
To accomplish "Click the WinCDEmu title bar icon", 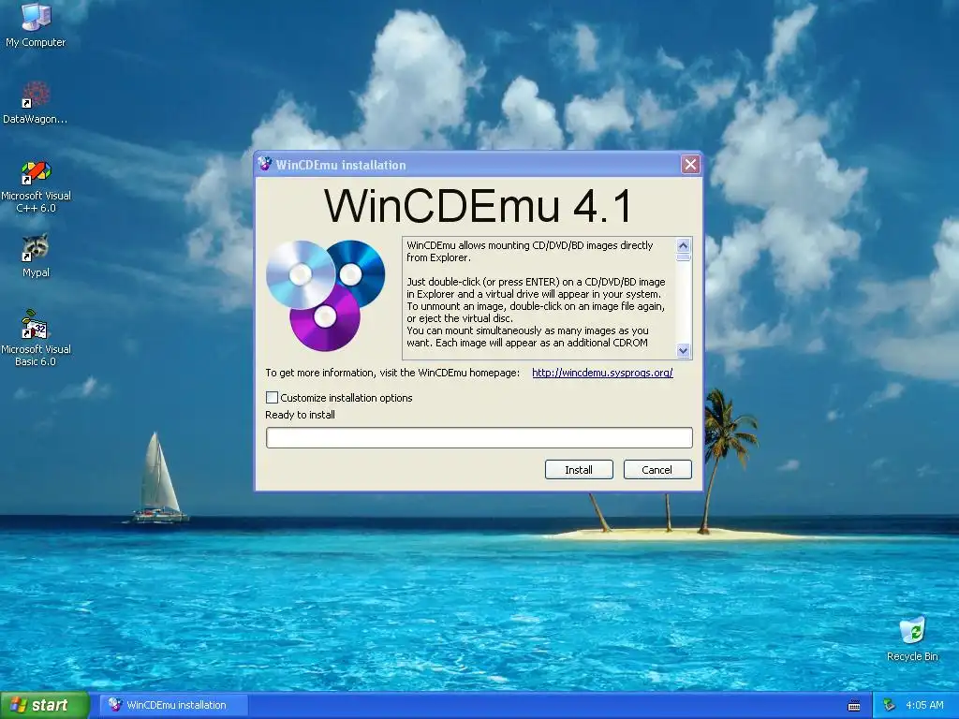I will tap(265, 164).
